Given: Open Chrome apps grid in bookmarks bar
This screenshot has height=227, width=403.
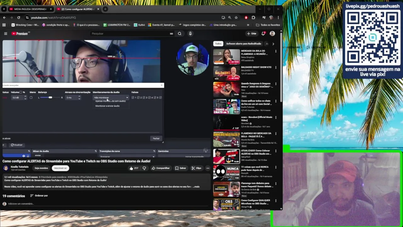Looking at the screenshot, I should (4, 25).
